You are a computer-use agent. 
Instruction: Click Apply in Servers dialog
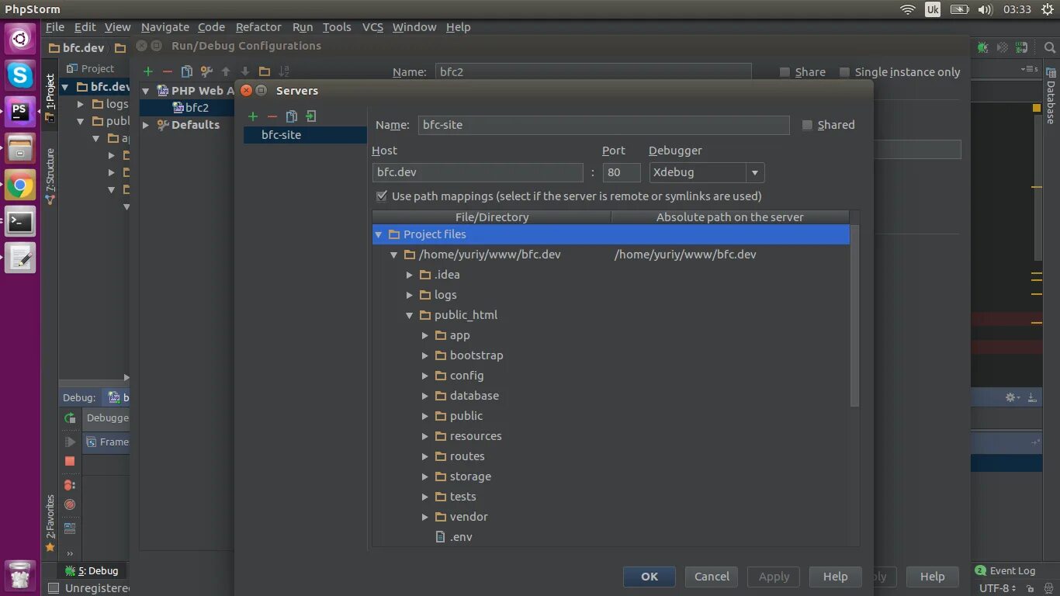click(x=774, y=577)
